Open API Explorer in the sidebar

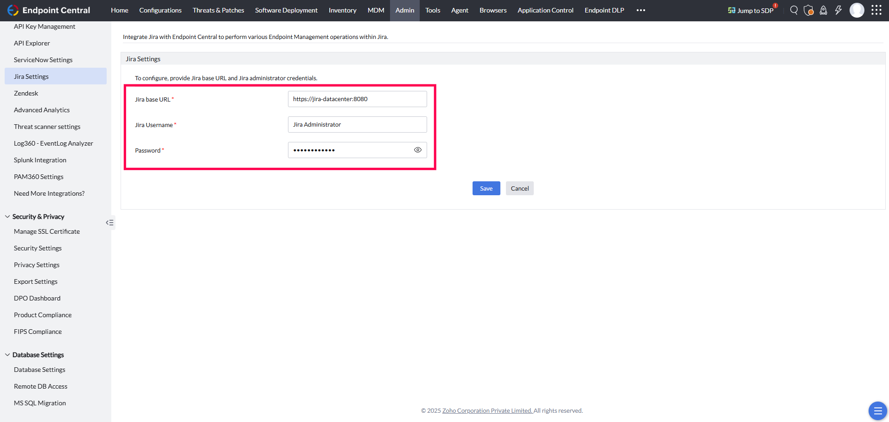tap(32, 43)
